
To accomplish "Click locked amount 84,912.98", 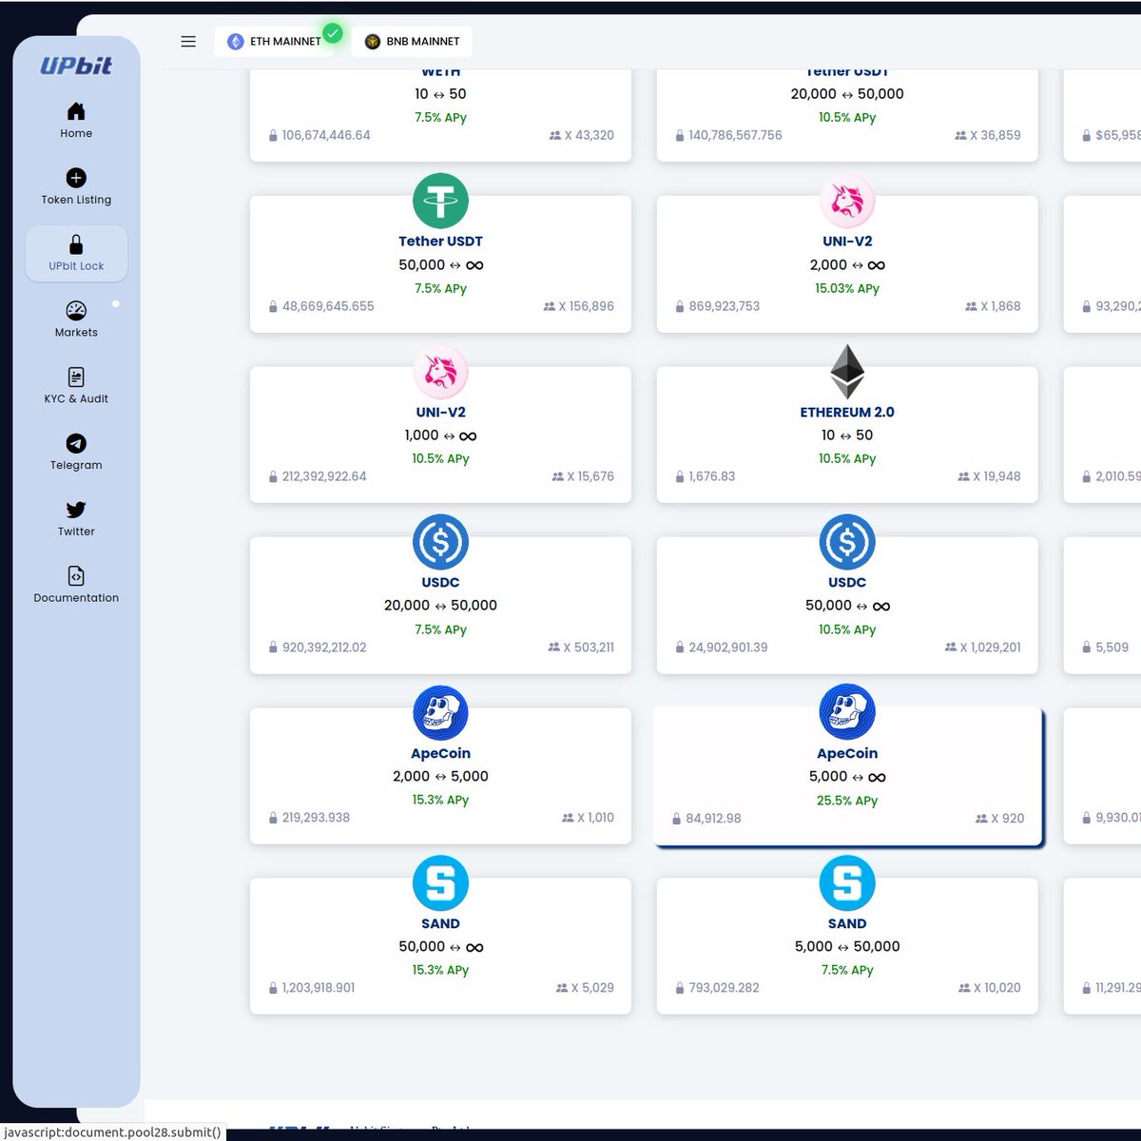I will coord(713,819).
